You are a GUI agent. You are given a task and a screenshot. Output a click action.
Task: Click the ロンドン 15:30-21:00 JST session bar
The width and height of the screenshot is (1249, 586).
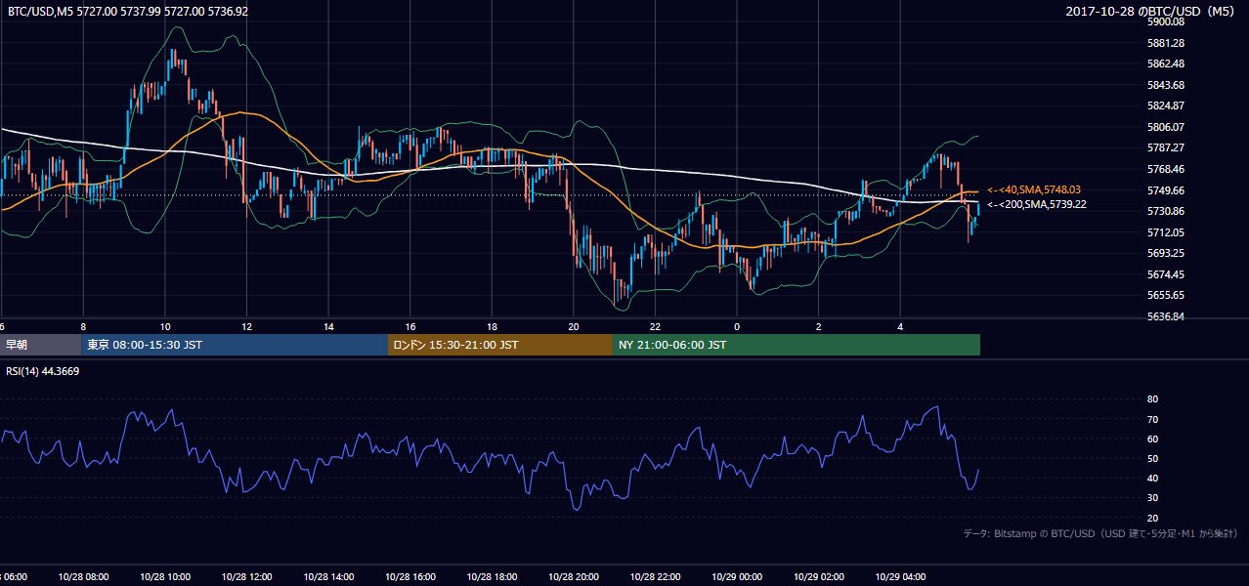(499, 345)
